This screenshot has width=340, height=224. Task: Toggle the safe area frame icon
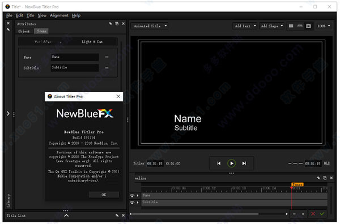(x=308, y=26)
